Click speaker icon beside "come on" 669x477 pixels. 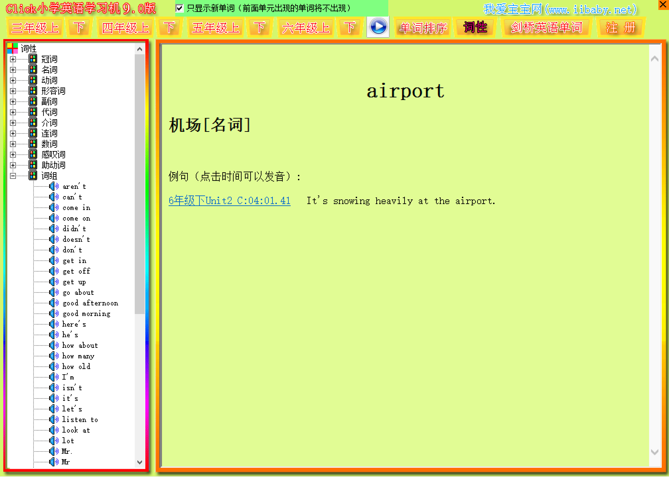click(54, 218)
